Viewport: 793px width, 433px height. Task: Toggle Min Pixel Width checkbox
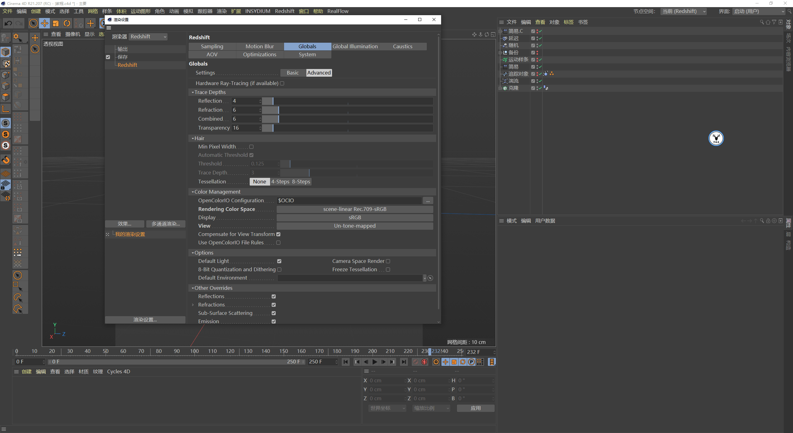pyautogui.click(x=251, y=147)
